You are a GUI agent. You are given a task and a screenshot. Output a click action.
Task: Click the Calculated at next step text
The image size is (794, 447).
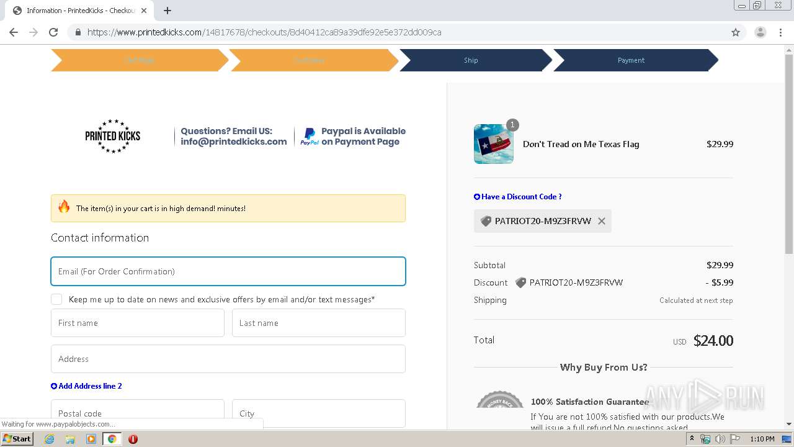[696, 300]
